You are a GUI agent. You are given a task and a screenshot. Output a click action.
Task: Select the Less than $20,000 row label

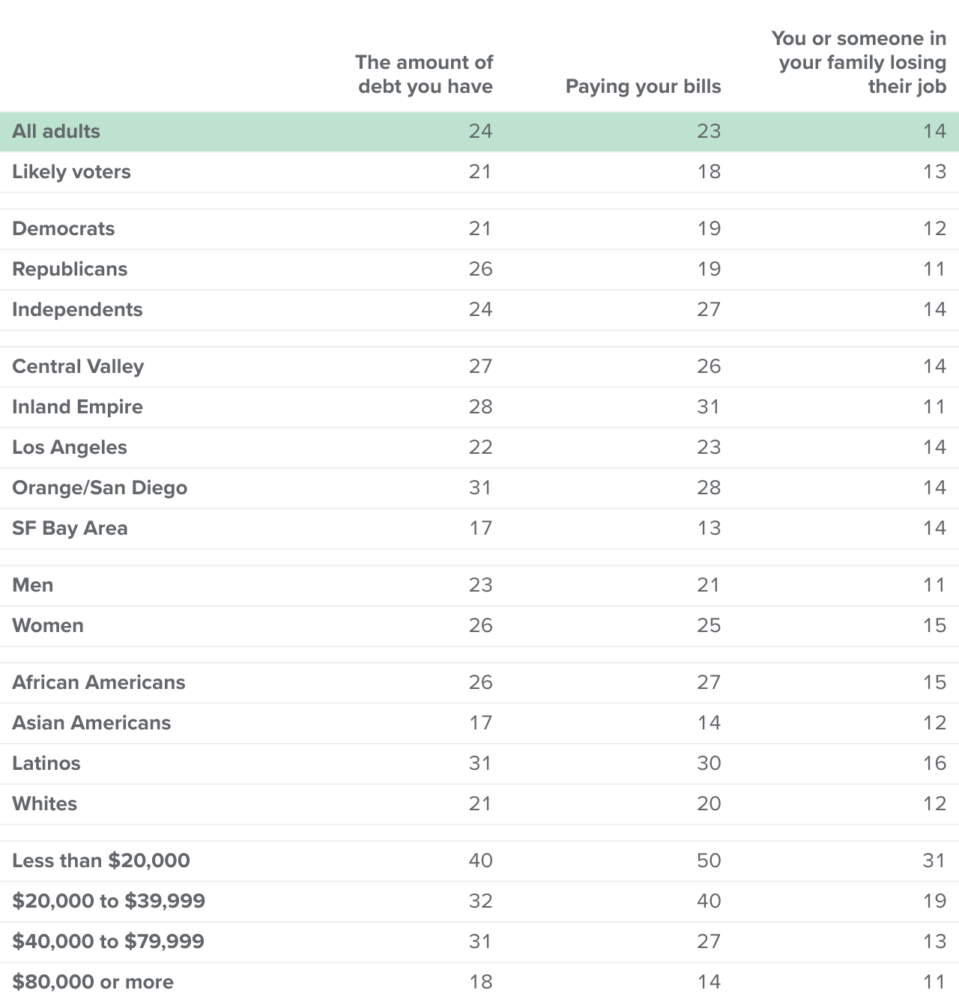(101, 860)
